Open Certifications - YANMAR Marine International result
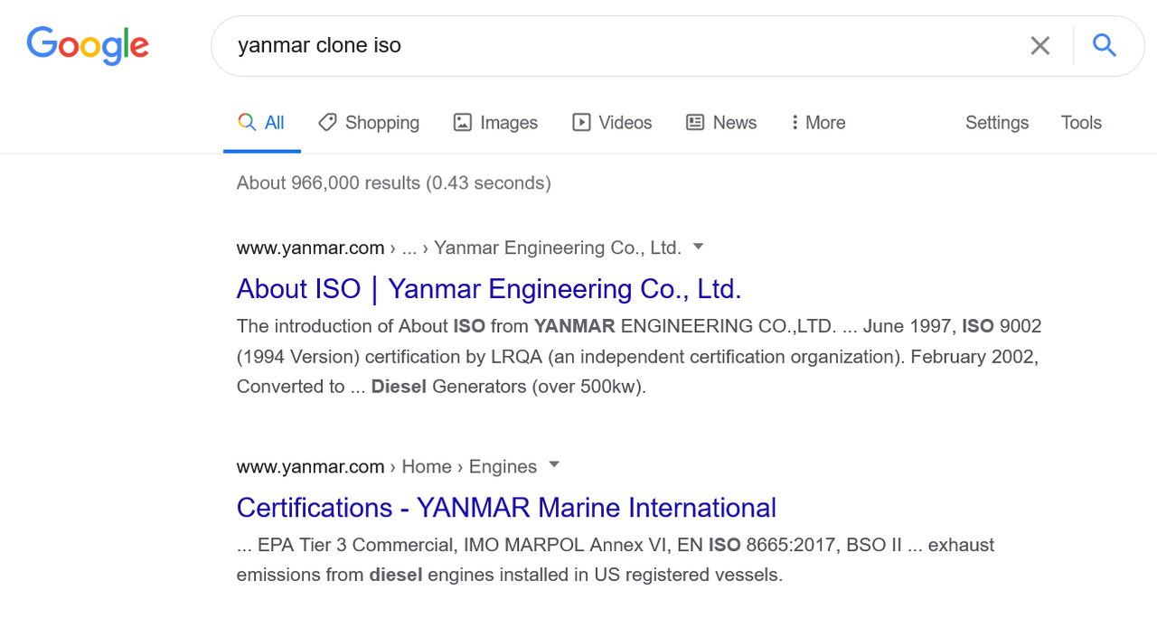Screen dimensions: 1157x627 pyautogui.click(x=506, y=508)
